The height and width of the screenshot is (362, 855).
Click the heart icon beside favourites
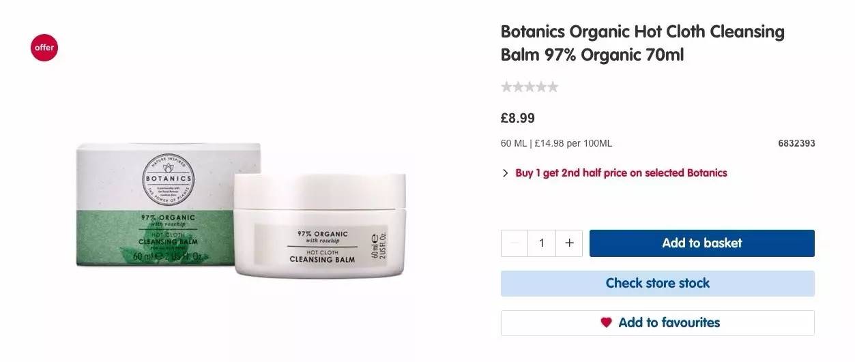pyautogui.click(x=606, y=322)
